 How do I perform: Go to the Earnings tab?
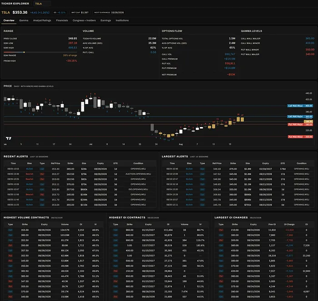point(106,20)
